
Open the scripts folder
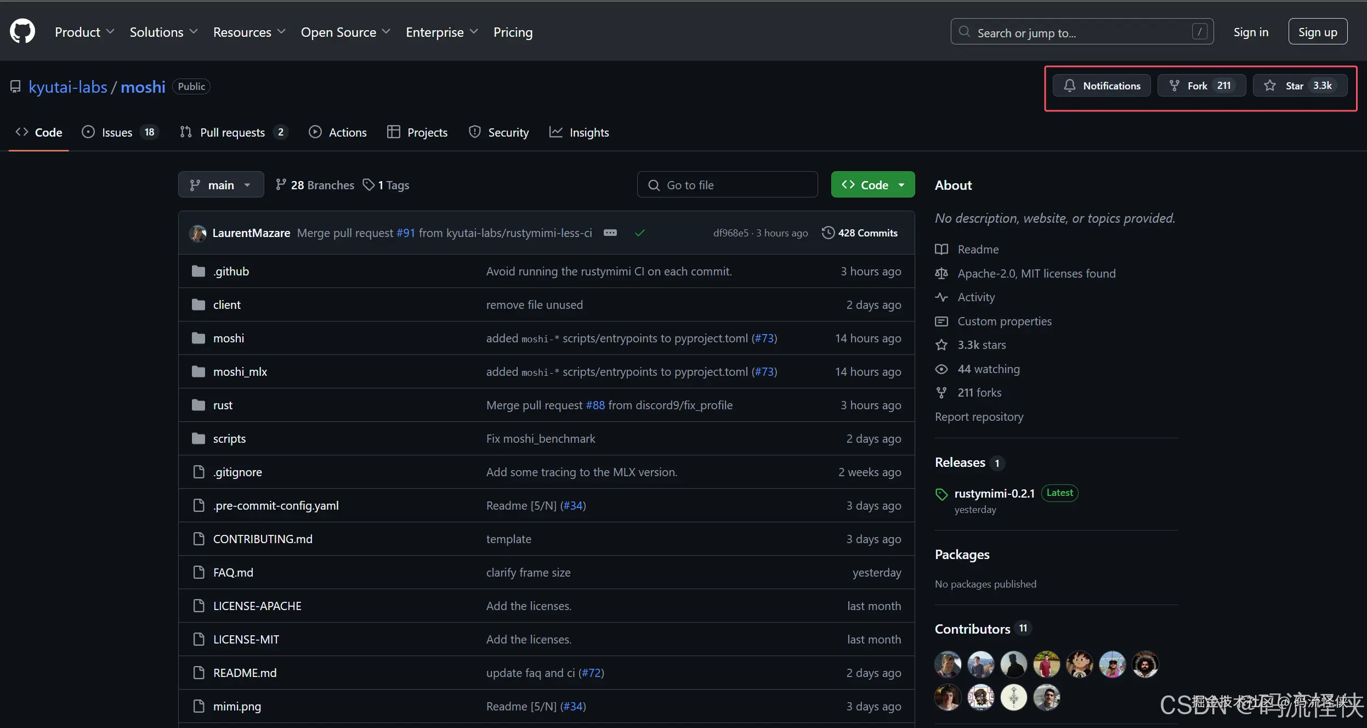[x=229, y=438]
